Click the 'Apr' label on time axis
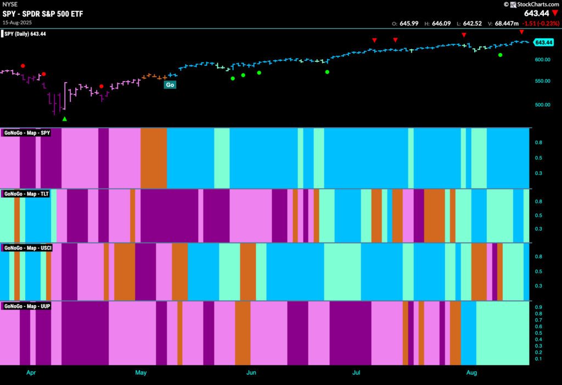The height and width of the screenshot is (385, 562). point(31,372)
